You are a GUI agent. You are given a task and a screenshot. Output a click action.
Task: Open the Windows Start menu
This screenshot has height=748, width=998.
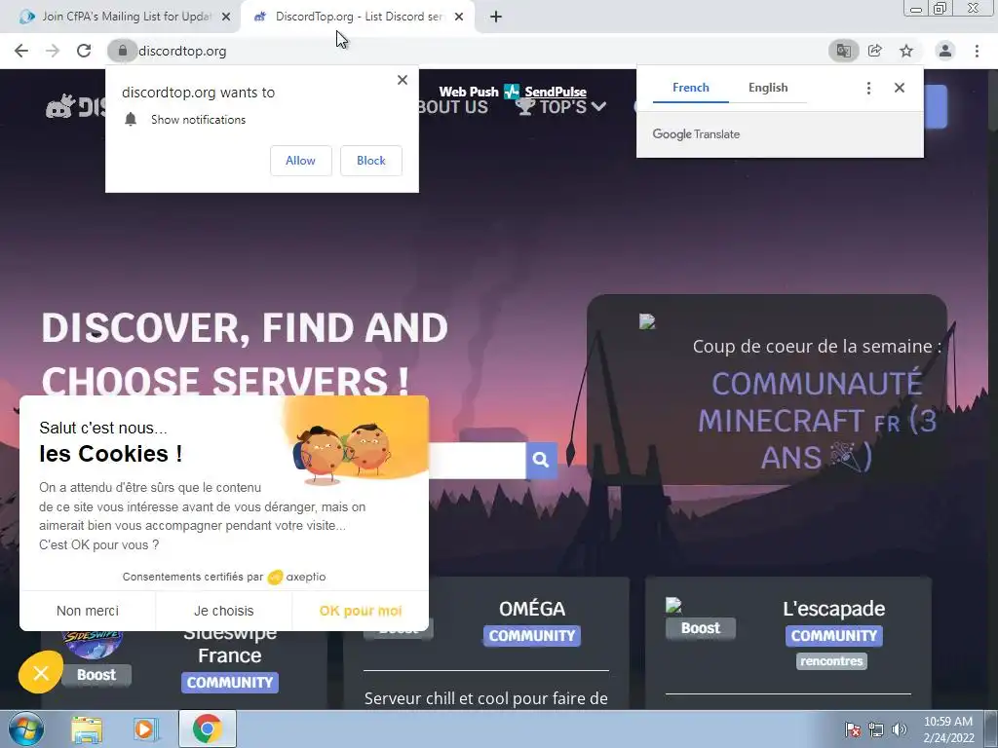pos(25,729)
